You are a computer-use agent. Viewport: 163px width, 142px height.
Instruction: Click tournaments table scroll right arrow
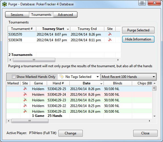coord(118,60)
